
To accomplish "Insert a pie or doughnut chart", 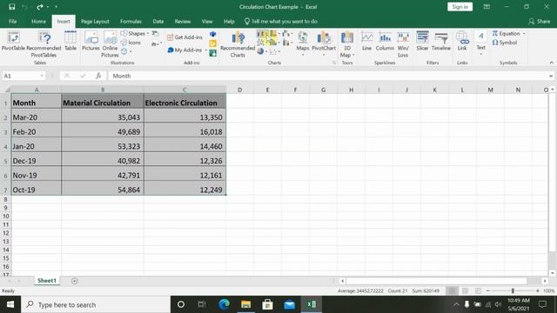I will pyautogui.click(x=261, y=51).
